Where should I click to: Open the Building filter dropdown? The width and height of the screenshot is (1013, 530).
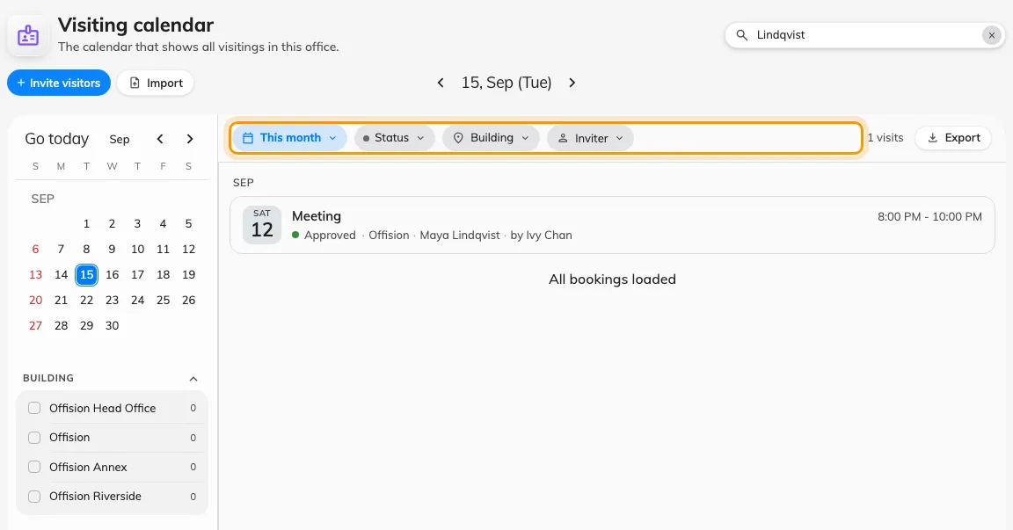pyautogui.click(x=491, y=137)
